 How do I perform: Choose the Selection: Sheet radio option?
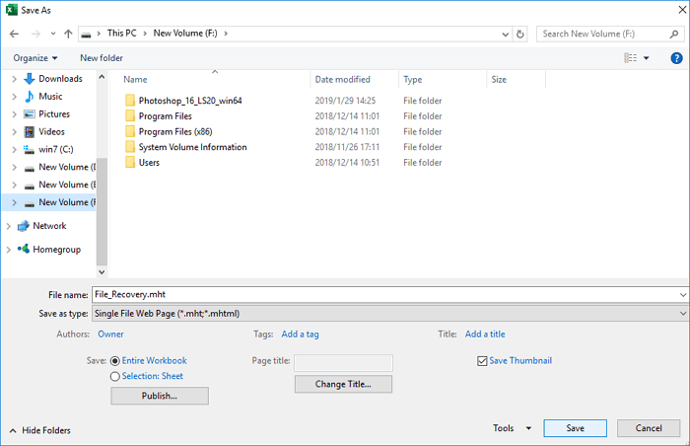(x=115, y=376)
